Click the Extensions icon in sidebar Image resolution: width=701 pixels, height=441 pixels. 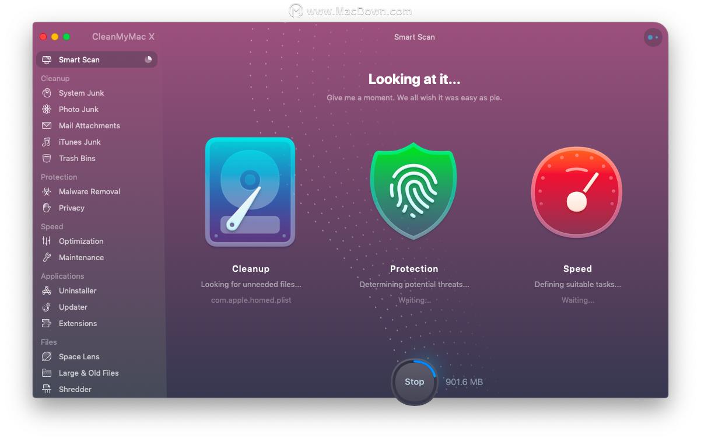[47, 323]
